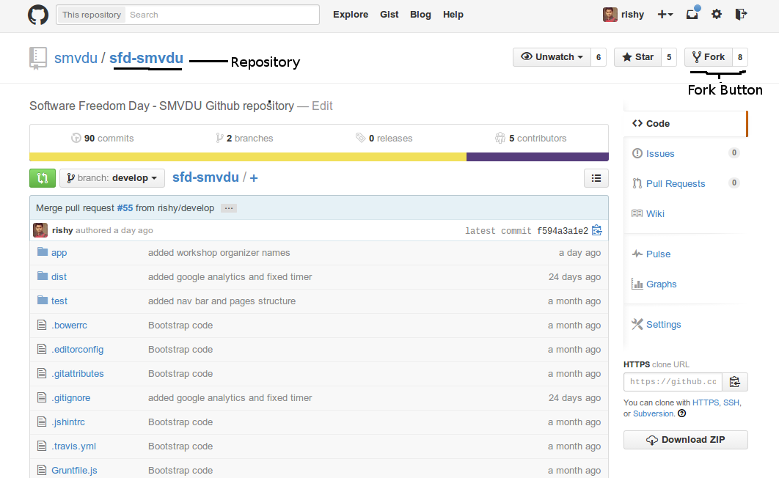This screenshot has height=478, width=779.
Task: Click the rishy username in the header
Action: (632, 15)
